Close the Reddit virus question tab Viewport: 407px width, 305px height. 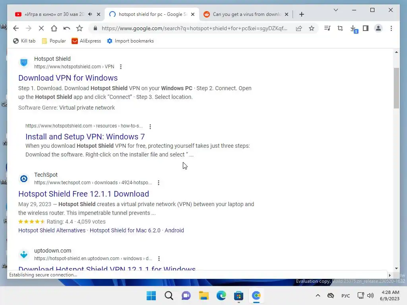pyautogui.click(x=287, y=14)
